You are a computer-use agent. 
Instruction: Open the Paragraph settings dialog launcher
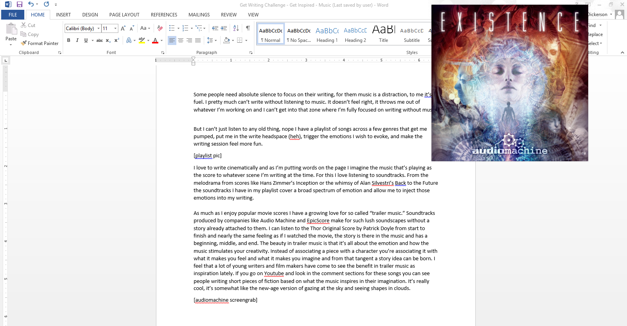click(251, 52)
